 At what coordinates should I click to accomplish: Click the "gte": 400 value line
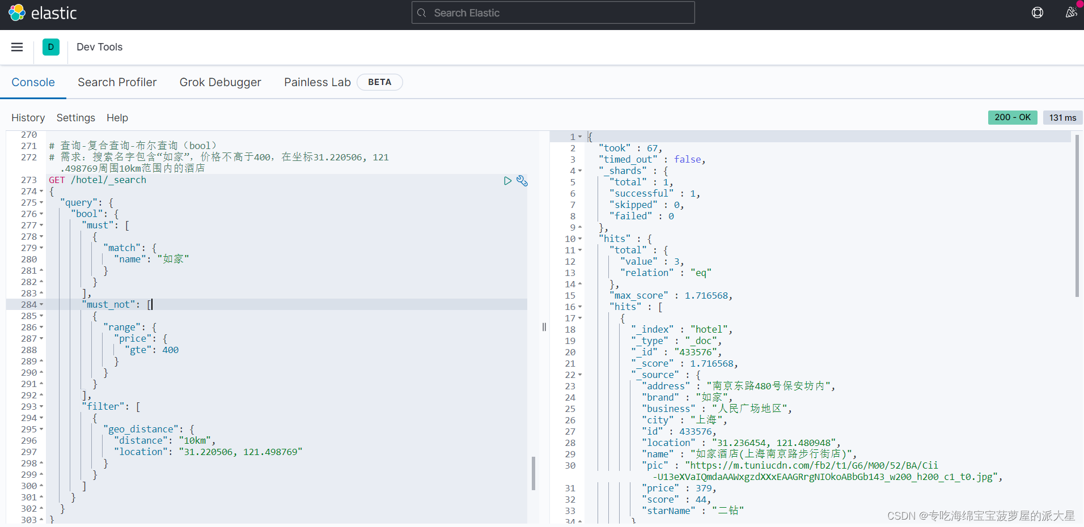152,350
